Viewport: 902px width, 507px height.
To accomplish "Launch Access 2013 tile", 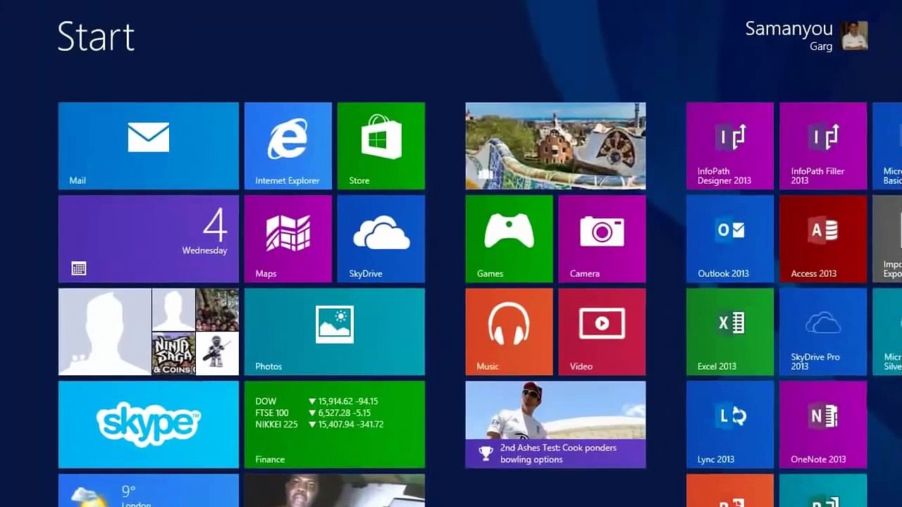I will coord(824,239).
